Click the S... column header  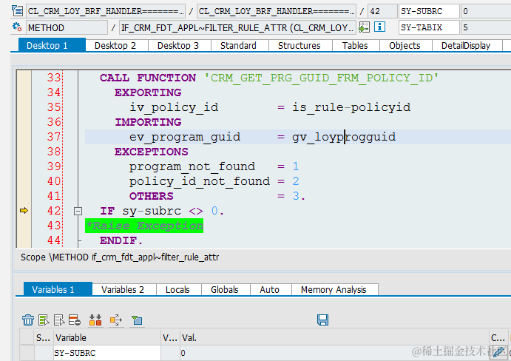pos(44,337)
